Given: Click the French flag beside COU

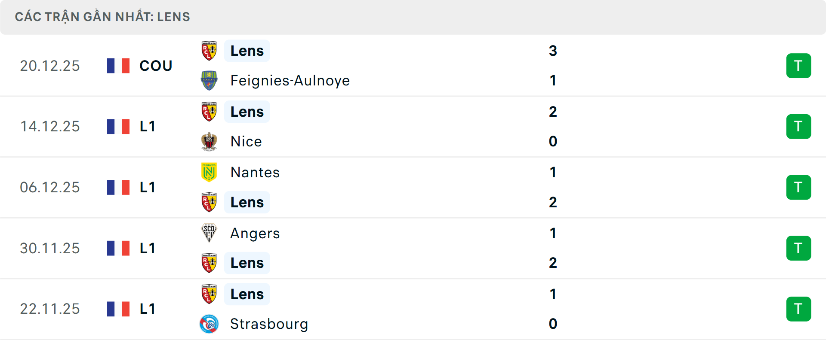Looking at the screenshot, I should [x=118, y=66].
